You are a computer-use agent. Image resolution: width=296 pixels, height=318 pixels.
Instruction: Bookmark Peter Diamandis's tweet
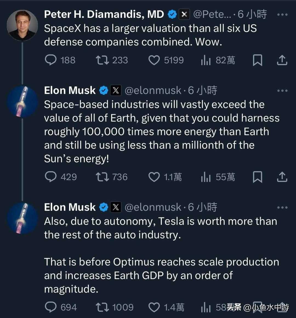pyautogui.click(x=257, y=60)
